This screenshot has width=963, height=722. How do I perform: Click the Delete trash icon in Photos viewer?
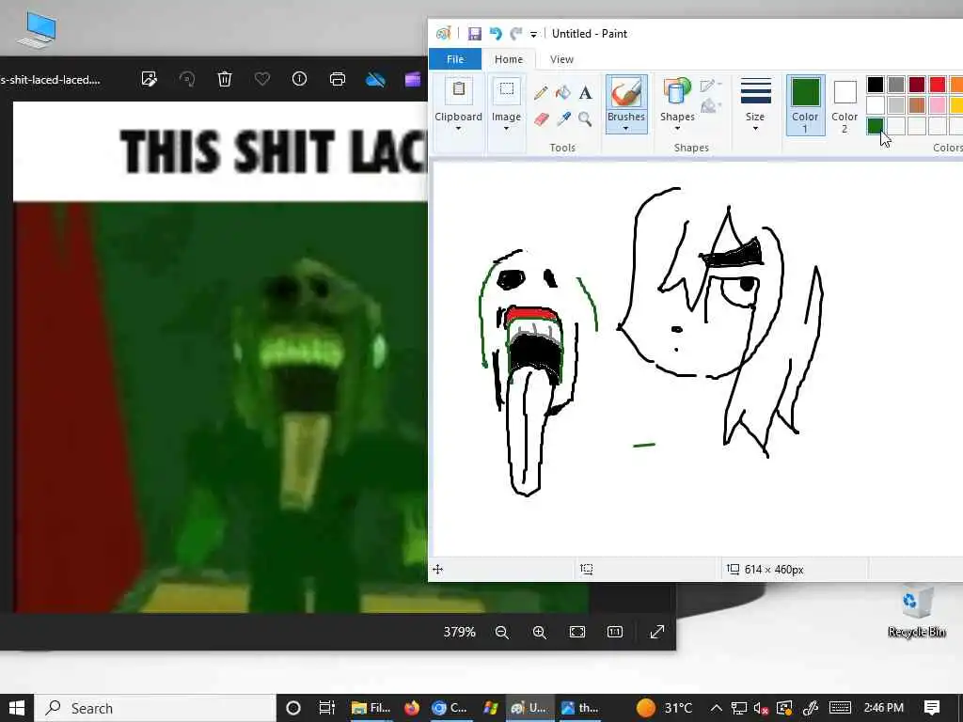click(x=225, y=79)
